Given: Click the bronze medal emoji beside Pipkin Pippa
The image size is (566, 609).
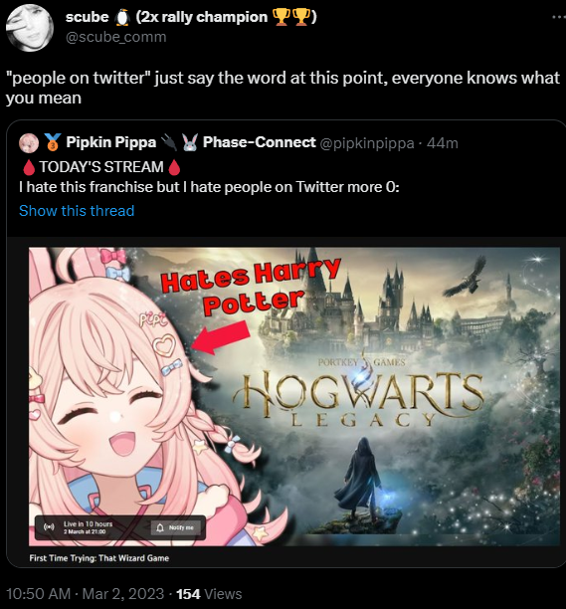Looking at the screenshot, I should click(x=53, y=142).
